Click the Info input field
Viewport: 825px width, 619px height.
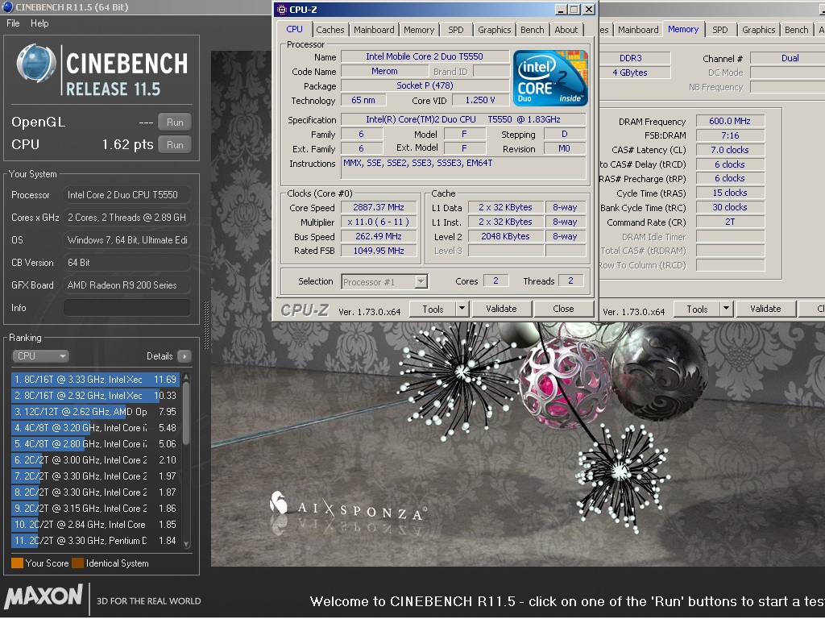(x=126, y=308)
